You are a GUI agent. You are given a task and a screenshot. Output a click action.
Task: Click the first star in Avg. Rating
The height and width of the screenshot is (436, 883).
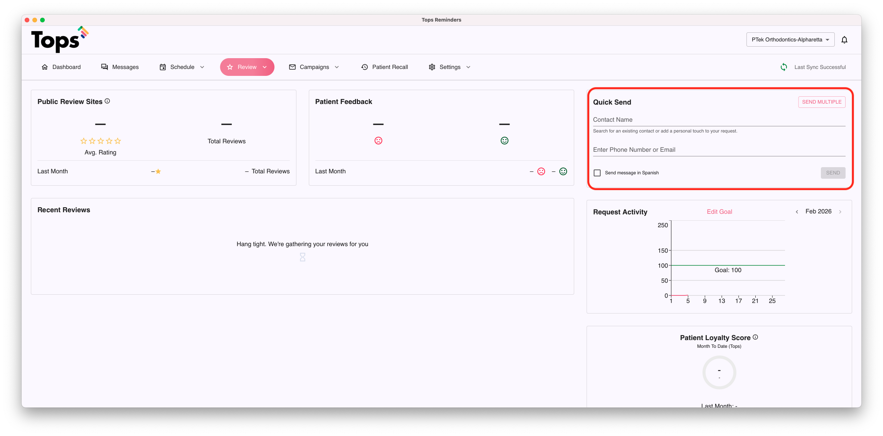83,141
